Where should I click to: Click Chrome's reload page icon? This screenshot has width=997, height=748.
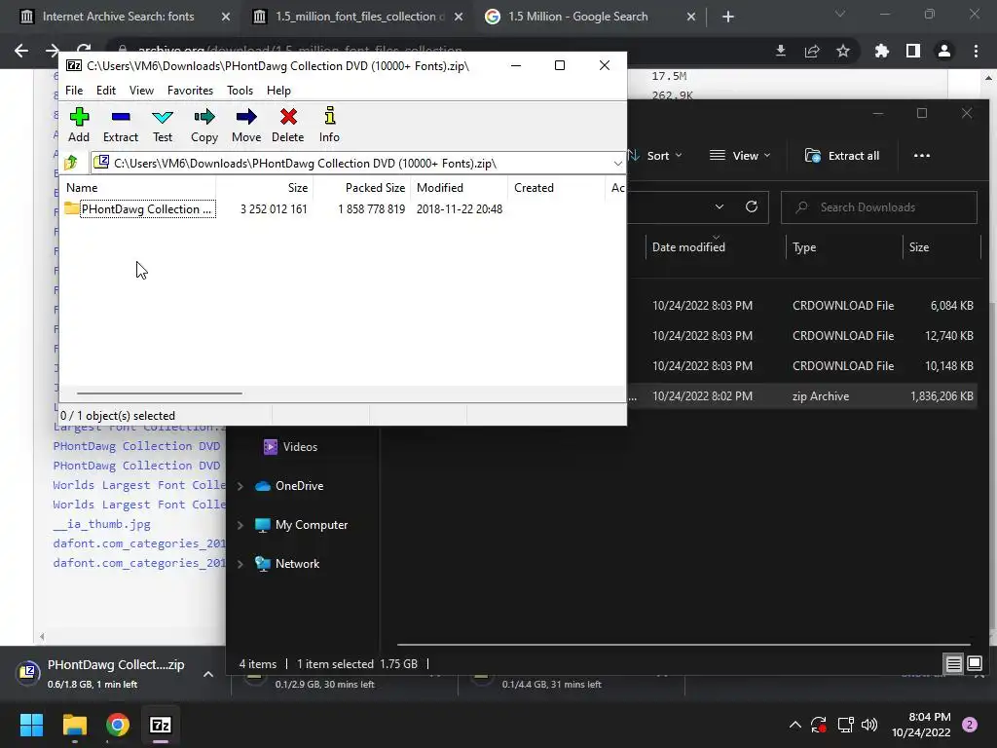[84, 51]
